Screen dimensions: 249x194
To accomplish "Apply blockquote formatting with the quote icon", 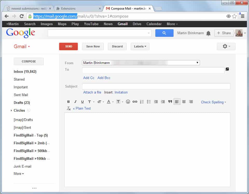I will (x=170, y=102).
